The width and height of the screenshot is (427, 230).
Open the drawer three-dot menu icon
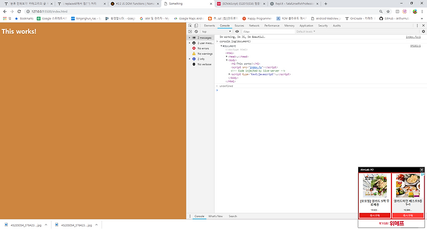(x=190, y=216)
